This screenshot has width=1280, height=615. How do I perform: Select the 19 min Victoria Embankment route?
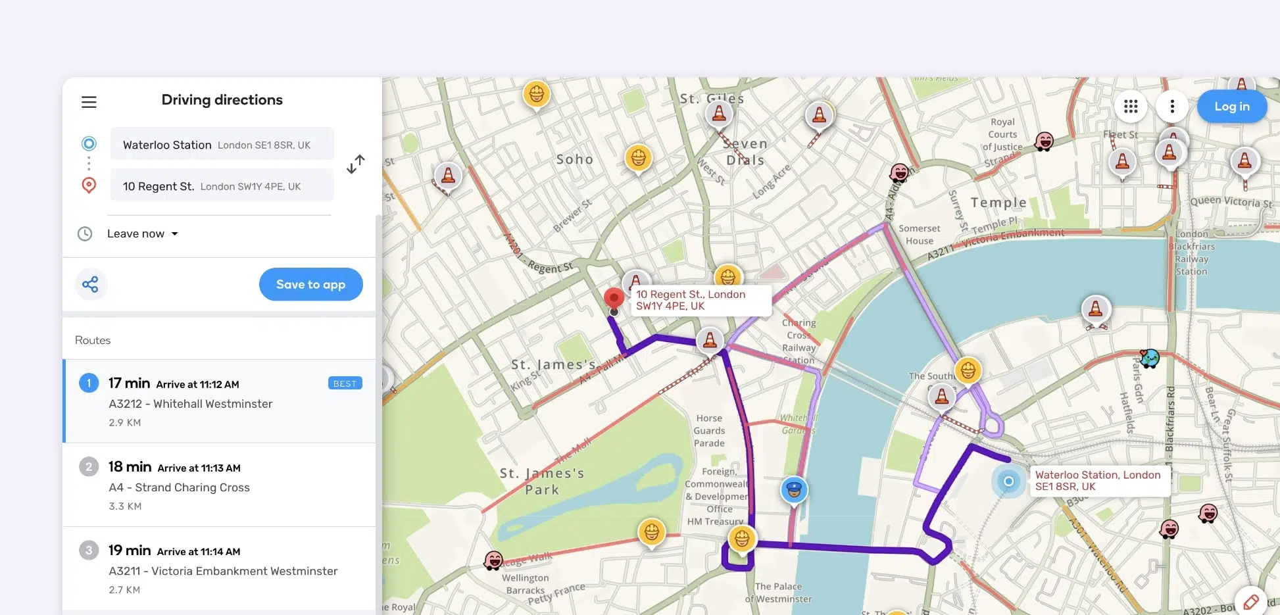pos(219,569)
